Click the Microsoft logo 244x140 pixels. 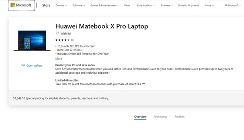click(21, 5)
